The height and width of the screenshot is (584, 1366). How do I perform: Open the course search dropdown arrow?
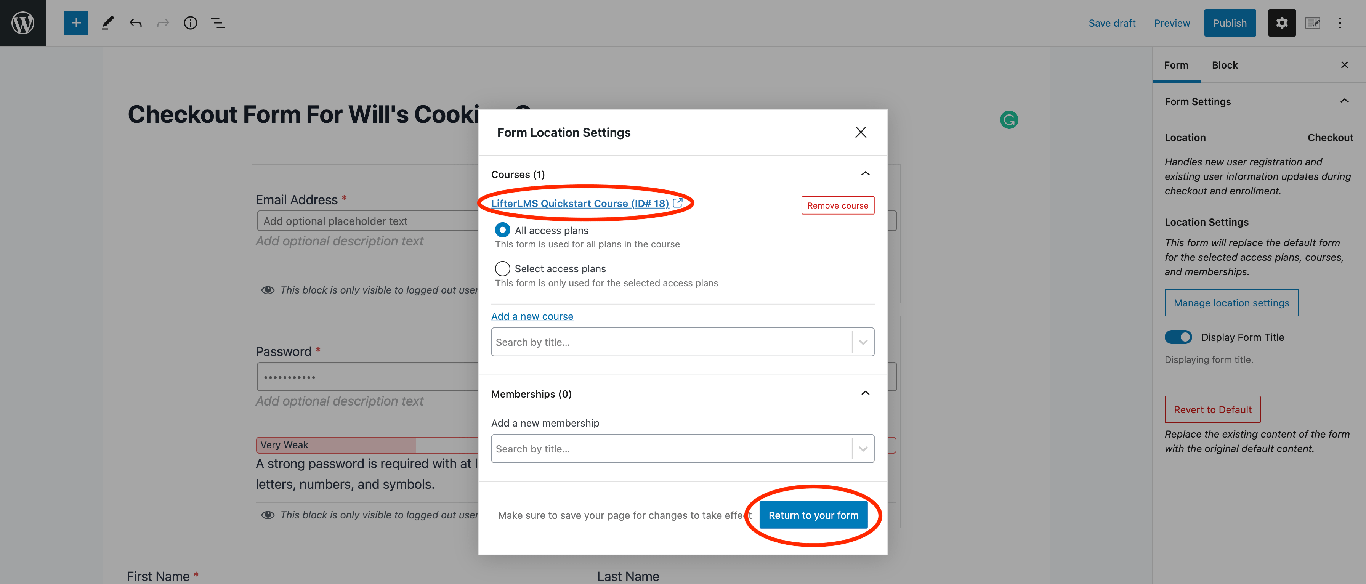[863, 342]
